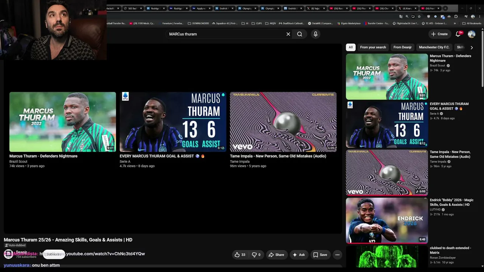Open Brazil Scout channel under end-screen video
484x272 pixels.
18,162
